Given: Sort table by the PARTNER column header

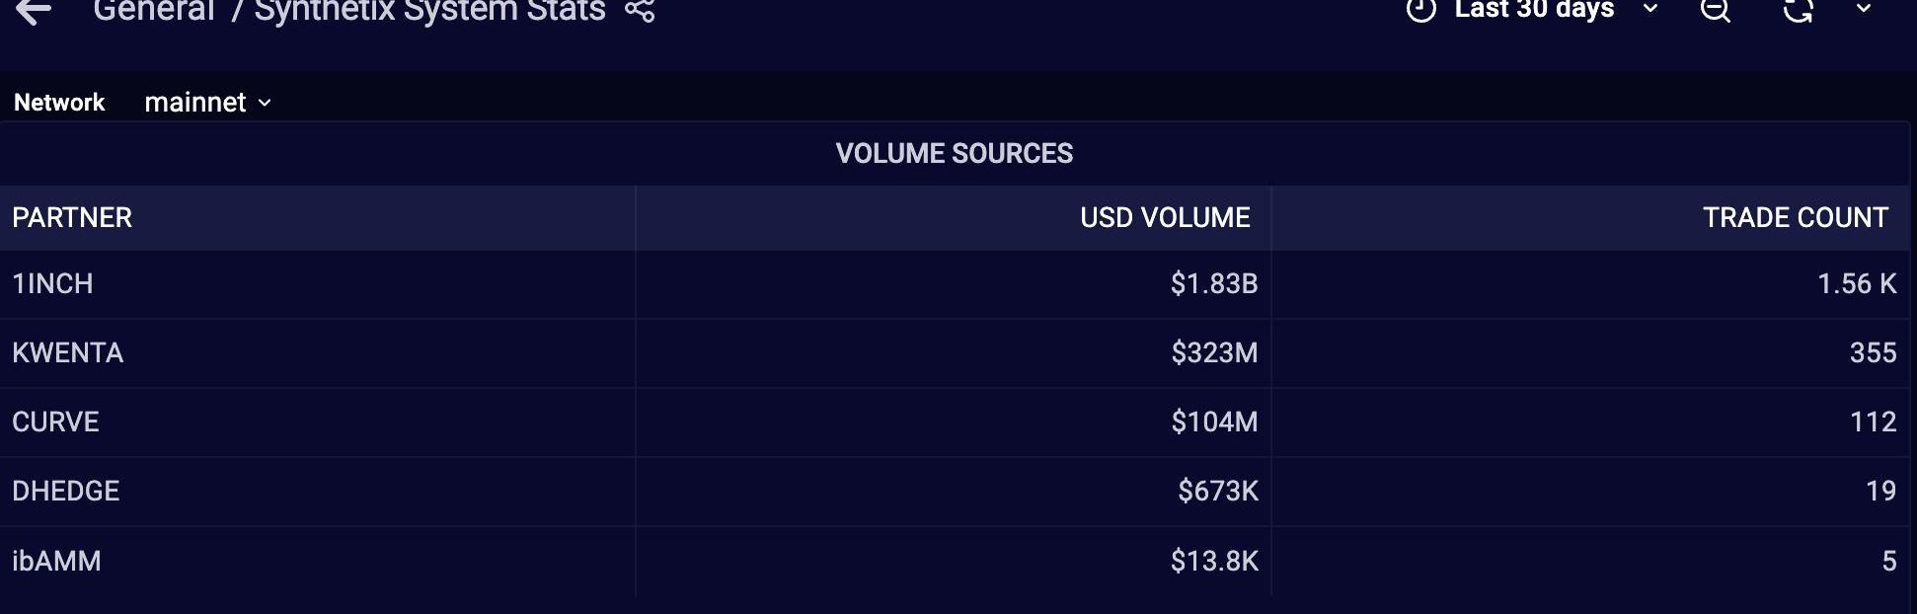Looking at the screenshot, I should tap(72, 218).
